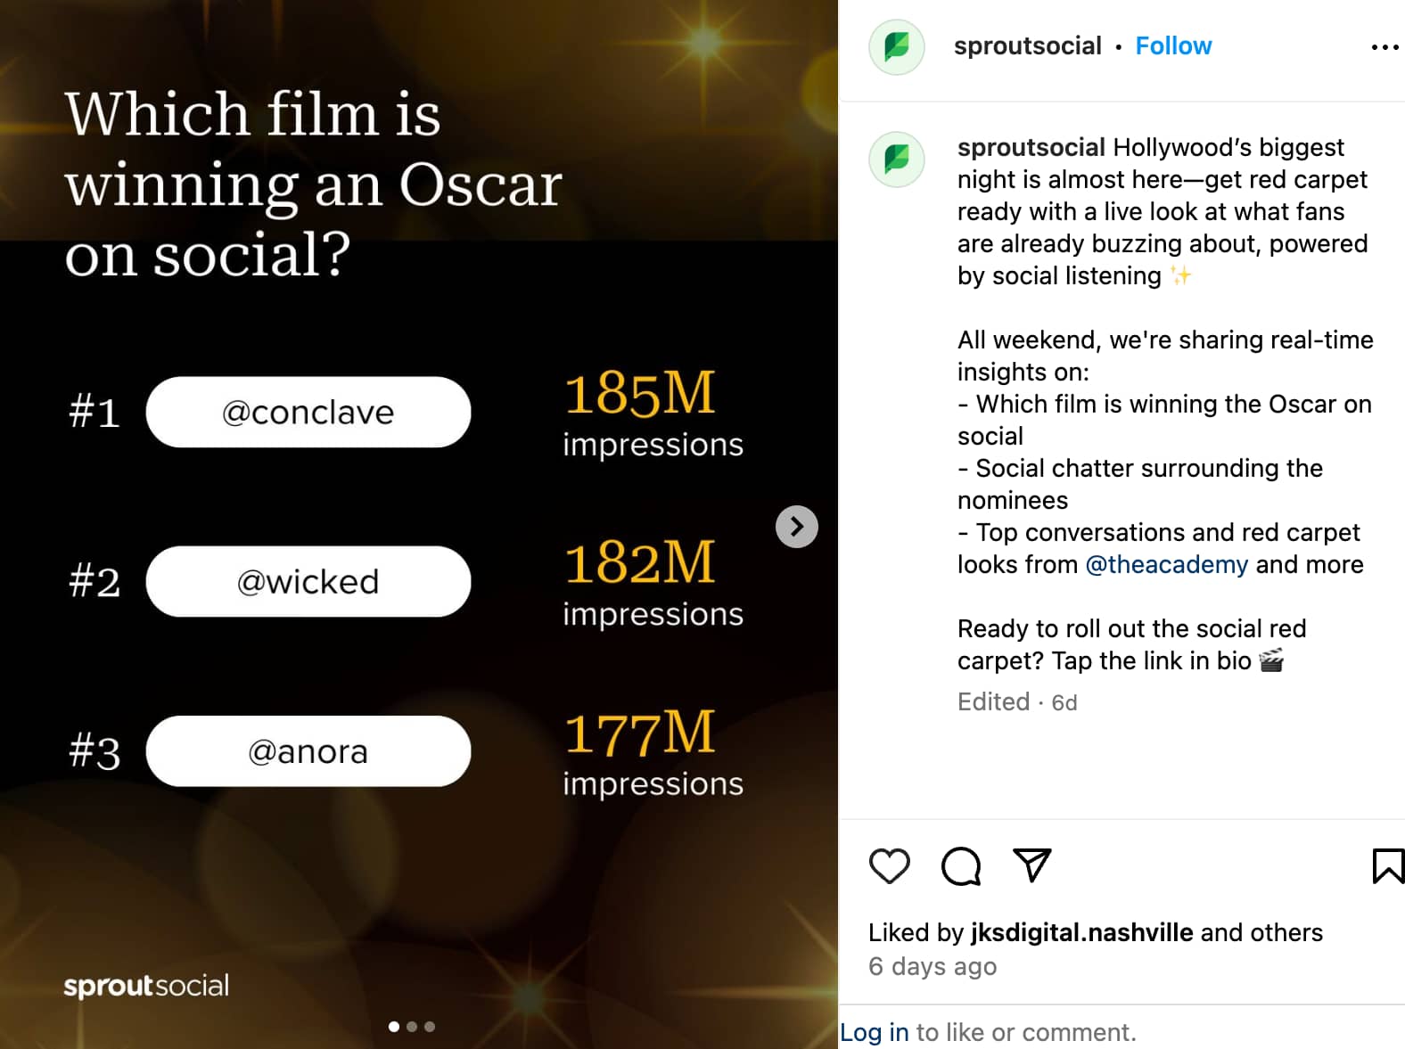The image size is (1405, 1049).
Task: Click the Log in link
Action: 875,1032
